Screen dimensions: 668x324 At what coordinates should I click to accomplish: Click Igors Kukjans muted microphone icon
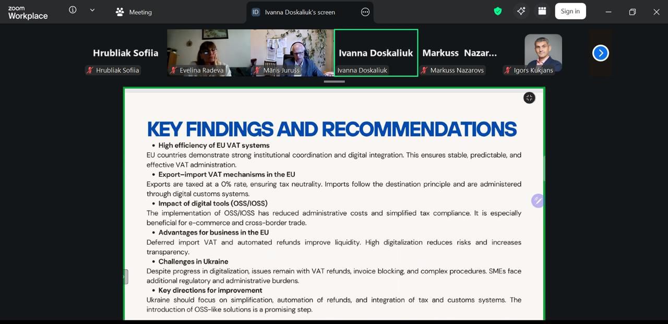[508, 70]
